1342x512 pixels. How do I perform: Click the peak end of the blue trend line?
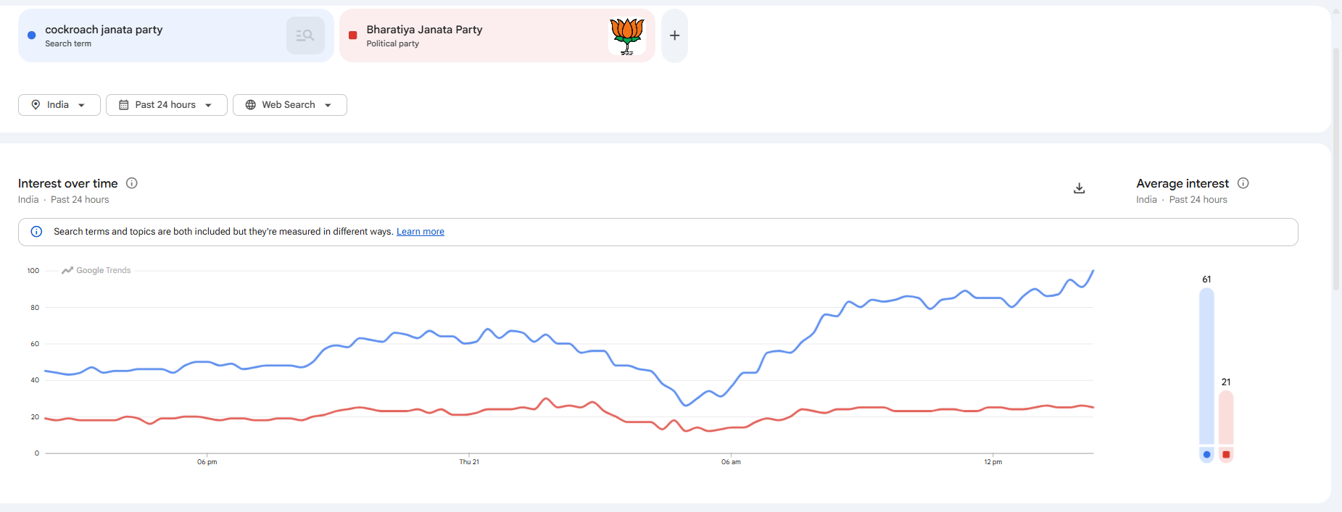coord(1093,271)
